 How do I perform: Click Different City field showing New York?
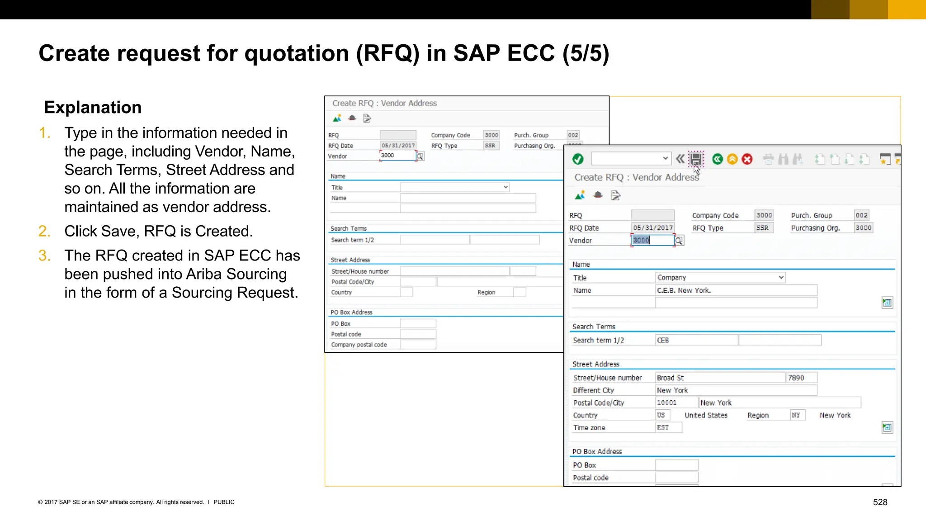(736, 390)
